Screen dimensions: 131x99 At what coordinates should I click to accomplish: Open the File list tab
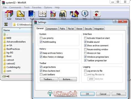pyautogui.click(x=71, y=29)
